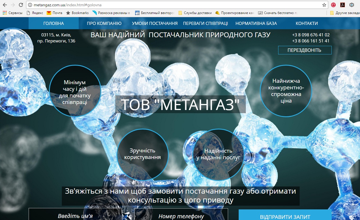360x220 pixels.
Task: Click phone number +3 8 066 161 51 41
Action: point(311,41)
